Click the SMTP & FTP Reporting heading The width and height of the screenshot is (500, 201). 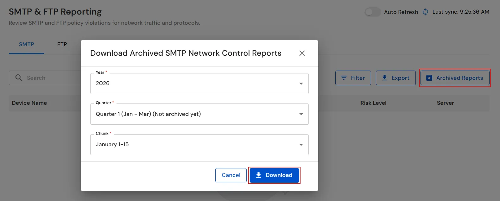tap(55, 12)
